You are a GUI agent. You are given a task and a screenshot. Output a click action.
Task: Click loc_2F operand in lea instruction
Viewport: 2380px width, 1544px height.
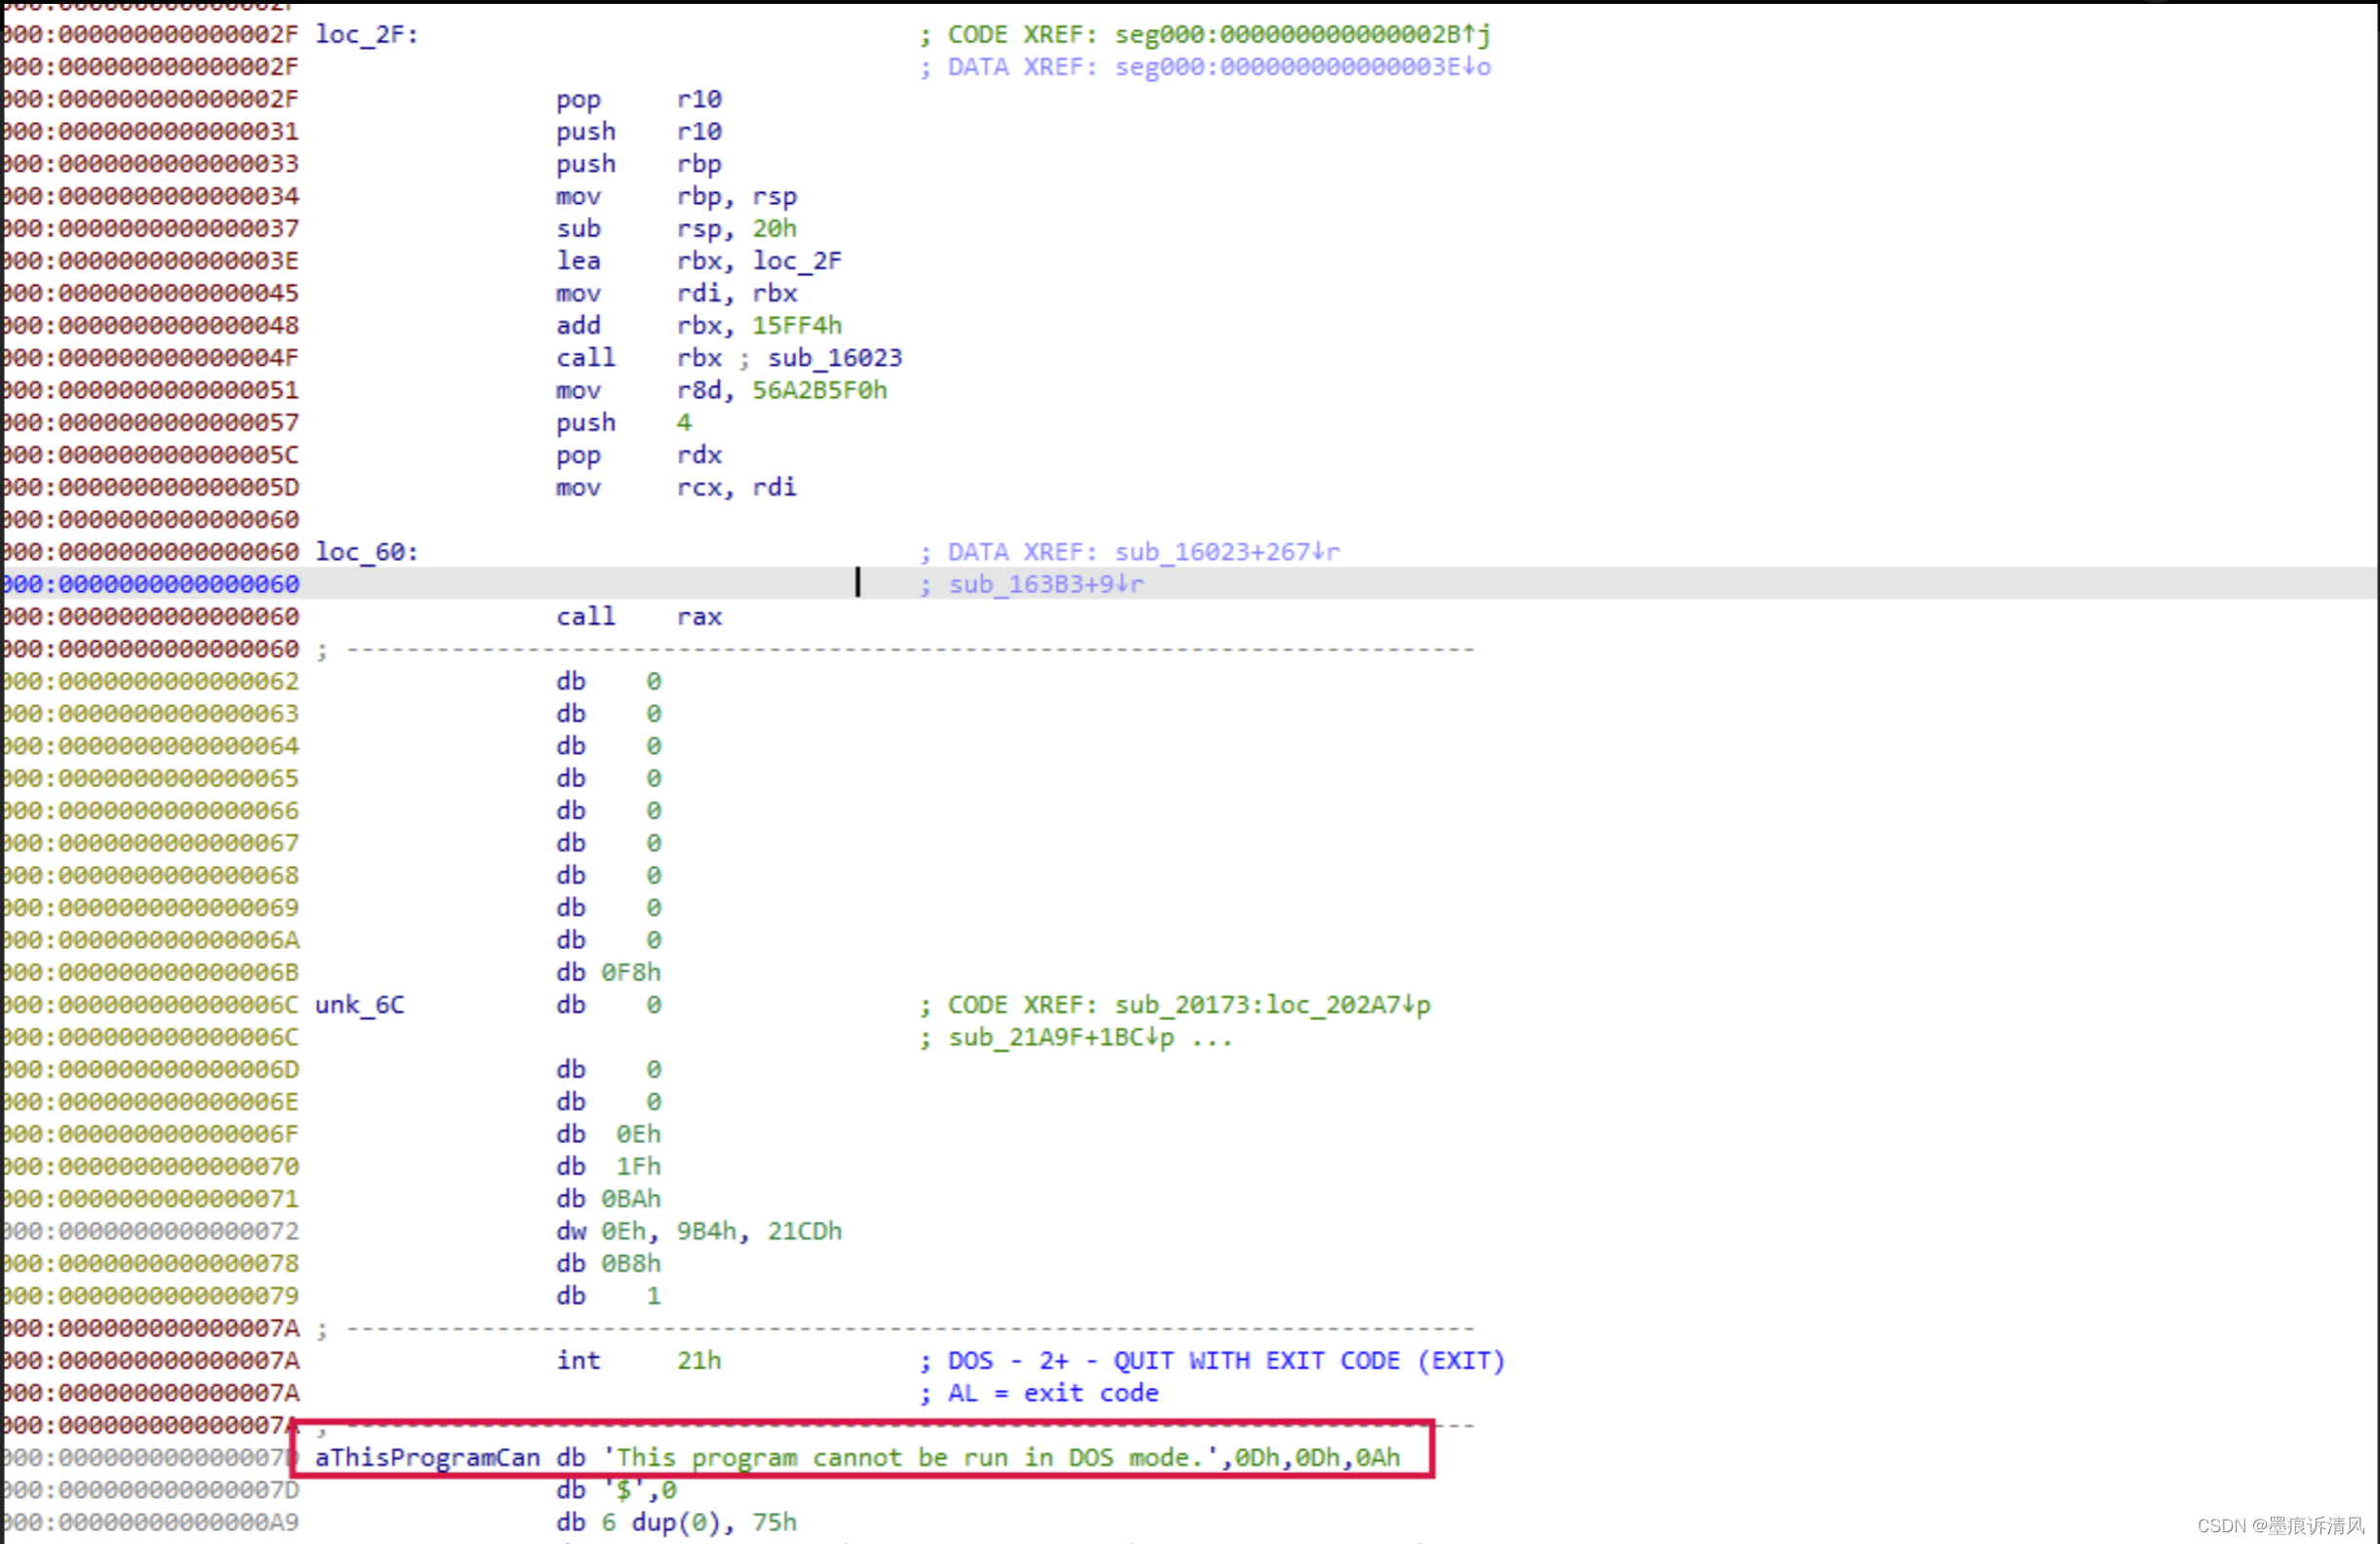click(x=796, y=261)
